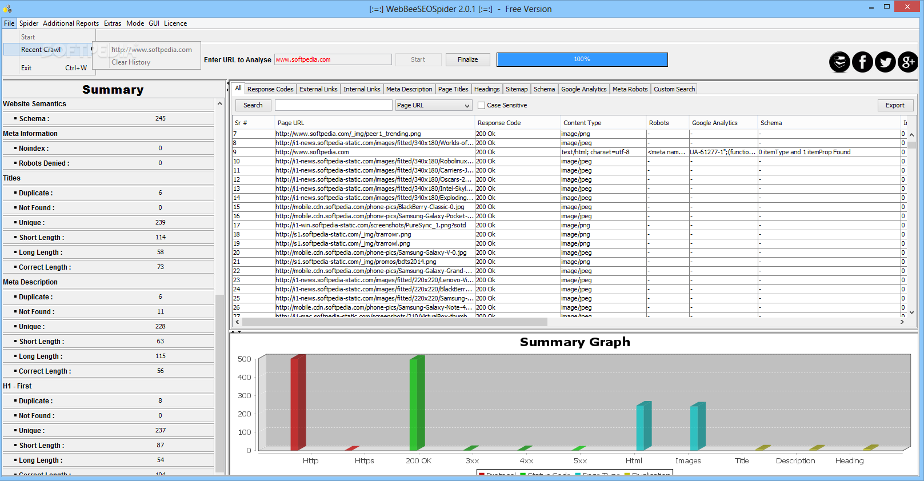924x481 pixels.
Task: Open the GUI menu
Action: 154,23
